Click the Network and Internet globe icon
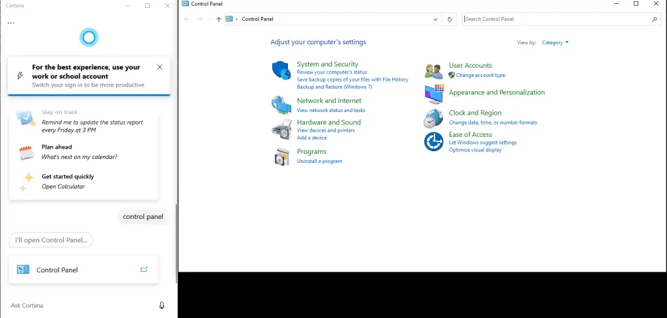 (x=281, y=105)
